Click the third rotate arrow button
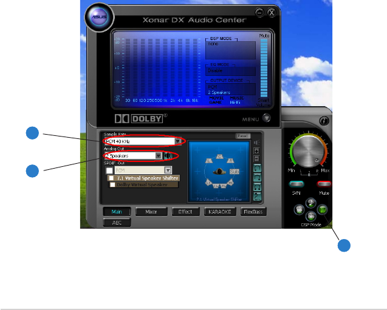Viewport: 387px width, 310px height. (257, 187)
